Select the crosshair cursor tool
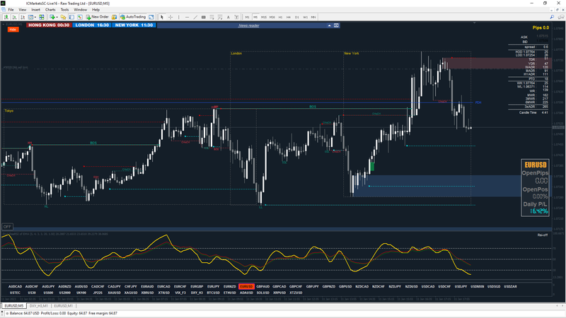Image resolution: width=566 pixels, height=318 pixels. click(171, 17)
